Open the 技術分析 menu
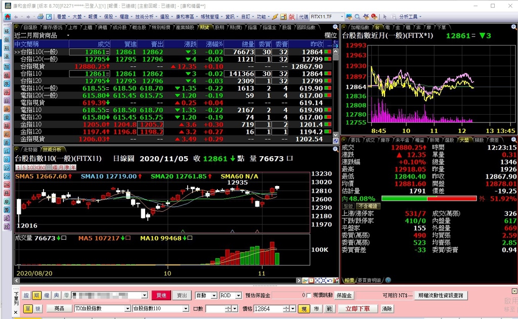This screenshot has height=319, width=518. click(x=146, y=17)
